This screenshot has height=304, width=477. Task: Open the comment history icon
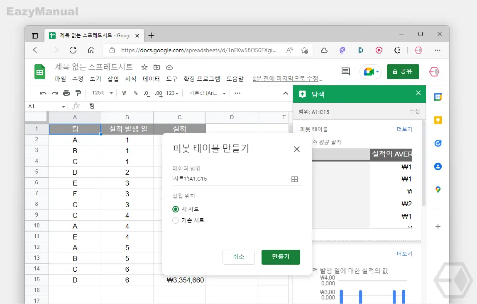pos(345,72)
